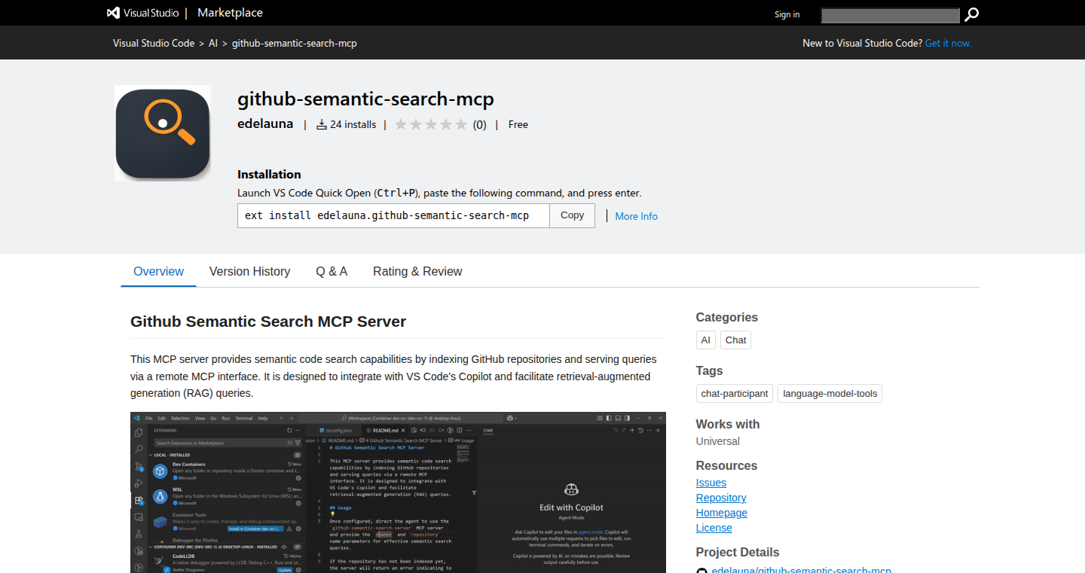Click the language-model-tools tag
The width and height of the screenshot is (1085, 573).
pos(830,394)
